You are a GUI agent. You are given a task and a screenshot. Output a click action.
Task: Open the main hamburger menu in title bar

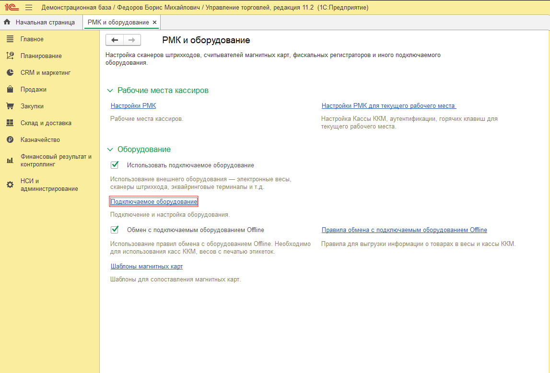click(x=29, y=7)
